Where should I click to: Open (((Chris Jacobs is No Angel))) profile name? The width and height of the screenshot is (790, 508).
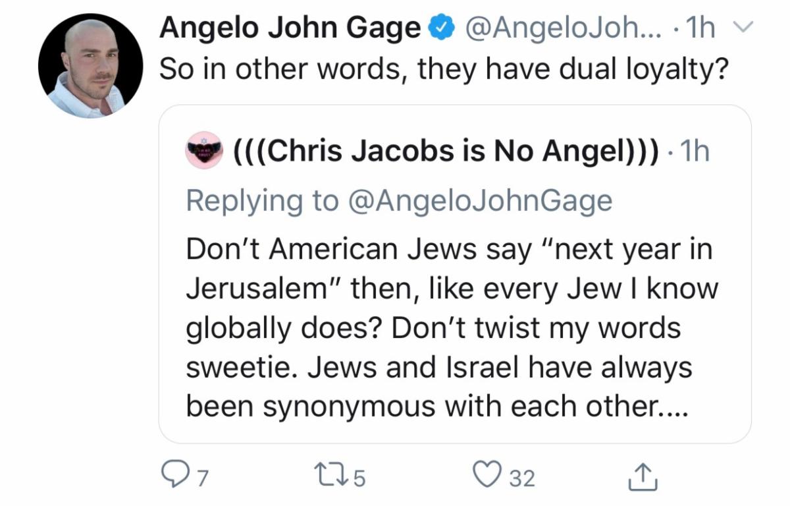click(446, 152)
